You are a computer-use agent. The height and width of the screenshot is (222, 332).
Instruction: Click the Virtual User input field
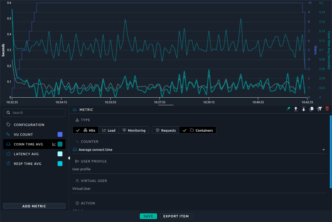point(200,189)
